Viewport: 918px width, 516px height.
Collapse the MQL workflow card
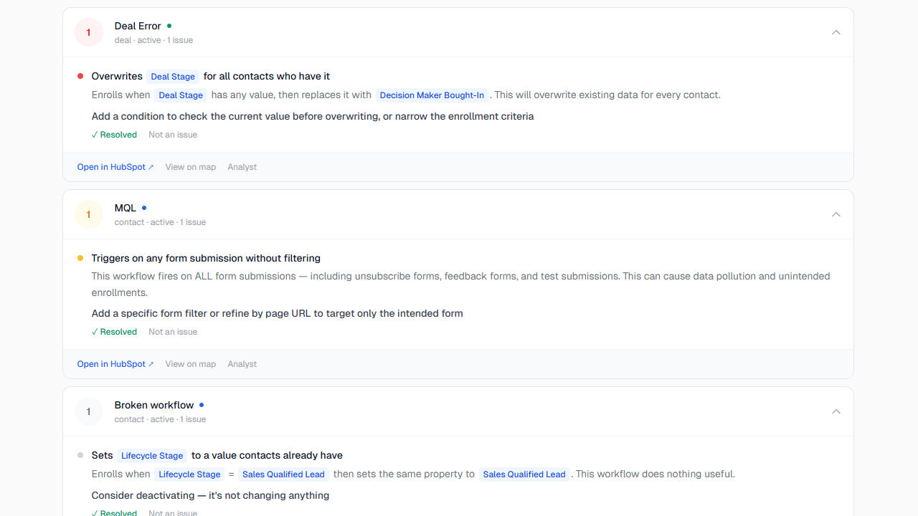(x=836, y=214)
